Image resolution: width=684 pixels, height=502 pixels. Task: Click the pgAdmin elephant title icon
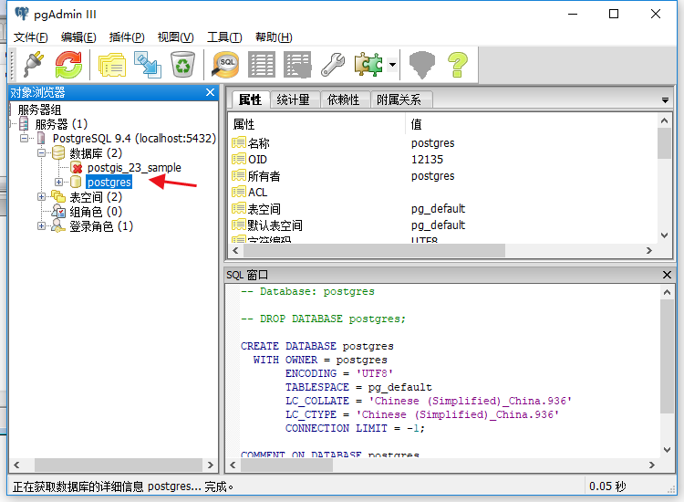point(22,14)
